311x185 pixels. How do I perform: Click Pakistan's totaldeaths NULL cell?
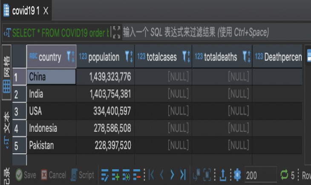pos(222,145)
